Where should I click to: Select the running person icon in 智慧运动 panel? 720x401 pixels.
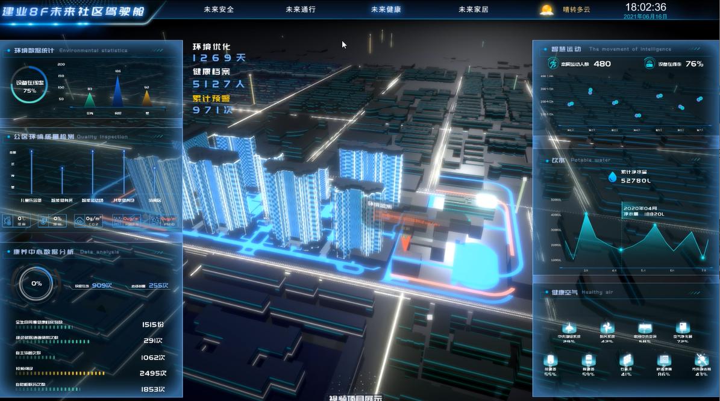coord(552,63)
